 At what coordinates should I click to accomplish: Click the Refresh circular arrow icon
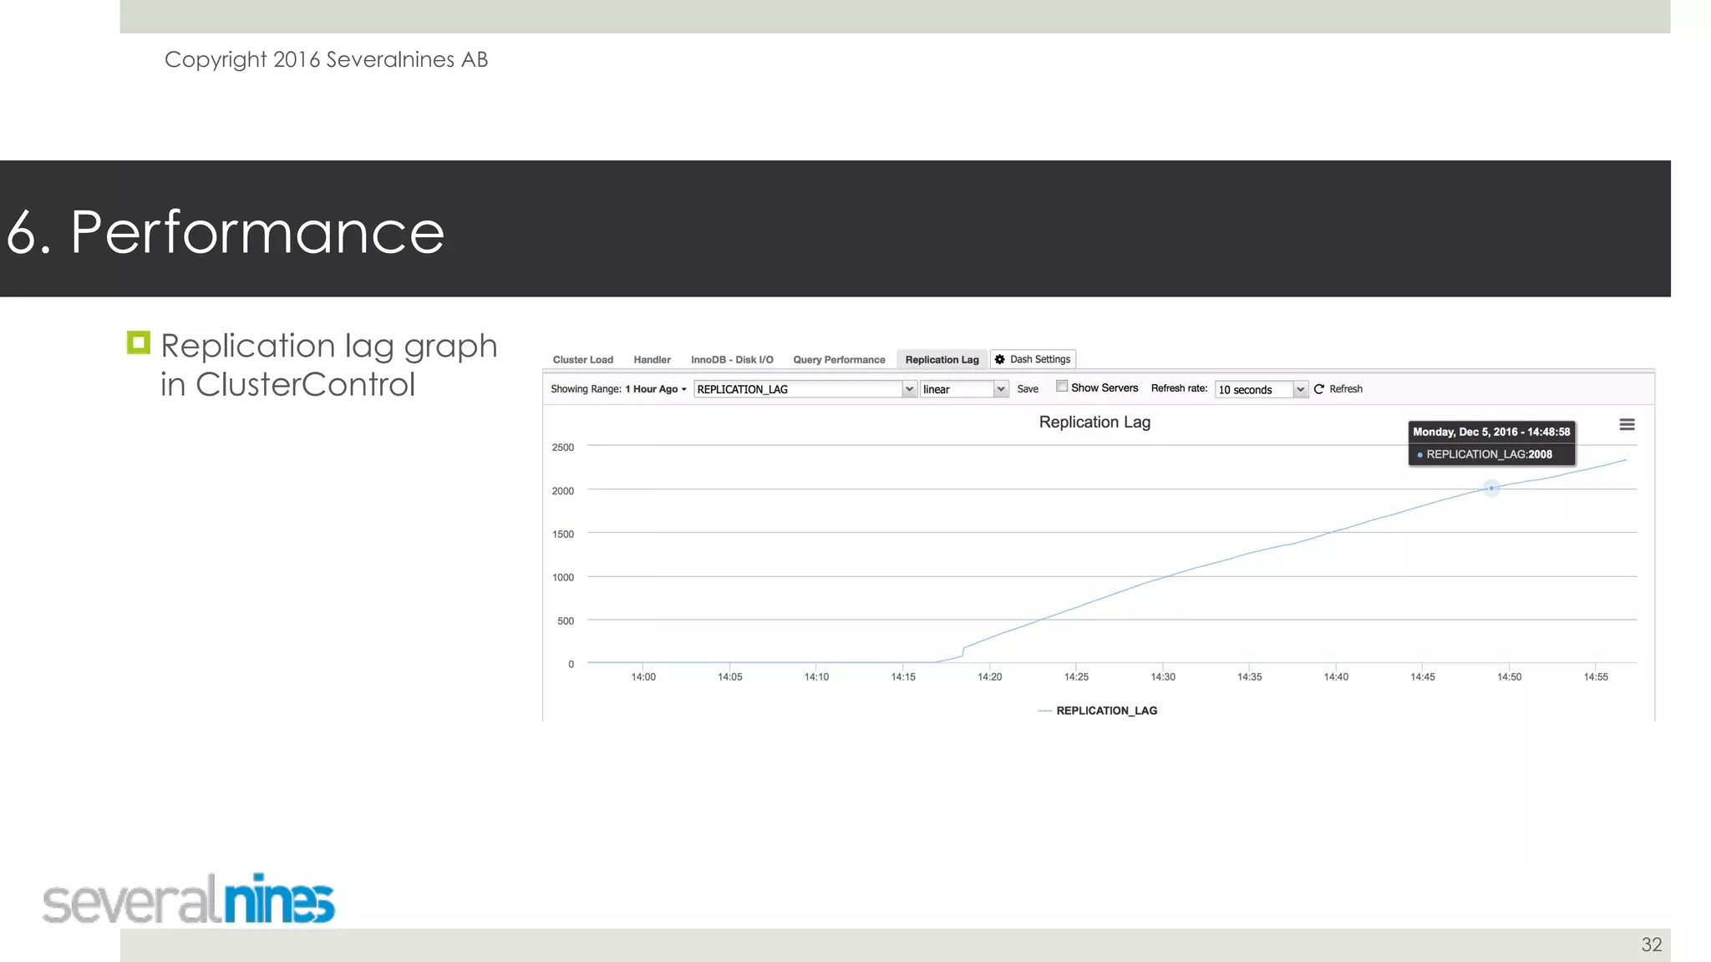(1319, 389)
